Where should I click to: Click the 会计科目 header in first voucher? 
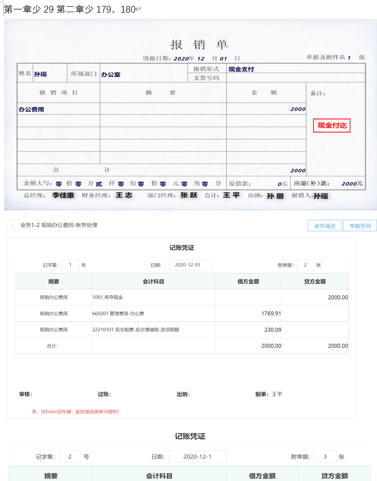pyautogui.click(x=153, y=281)
